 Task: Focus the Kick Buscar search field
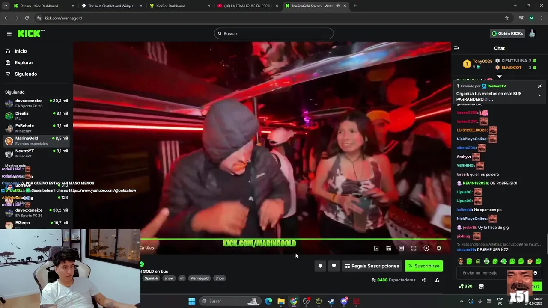coord(274,33)
